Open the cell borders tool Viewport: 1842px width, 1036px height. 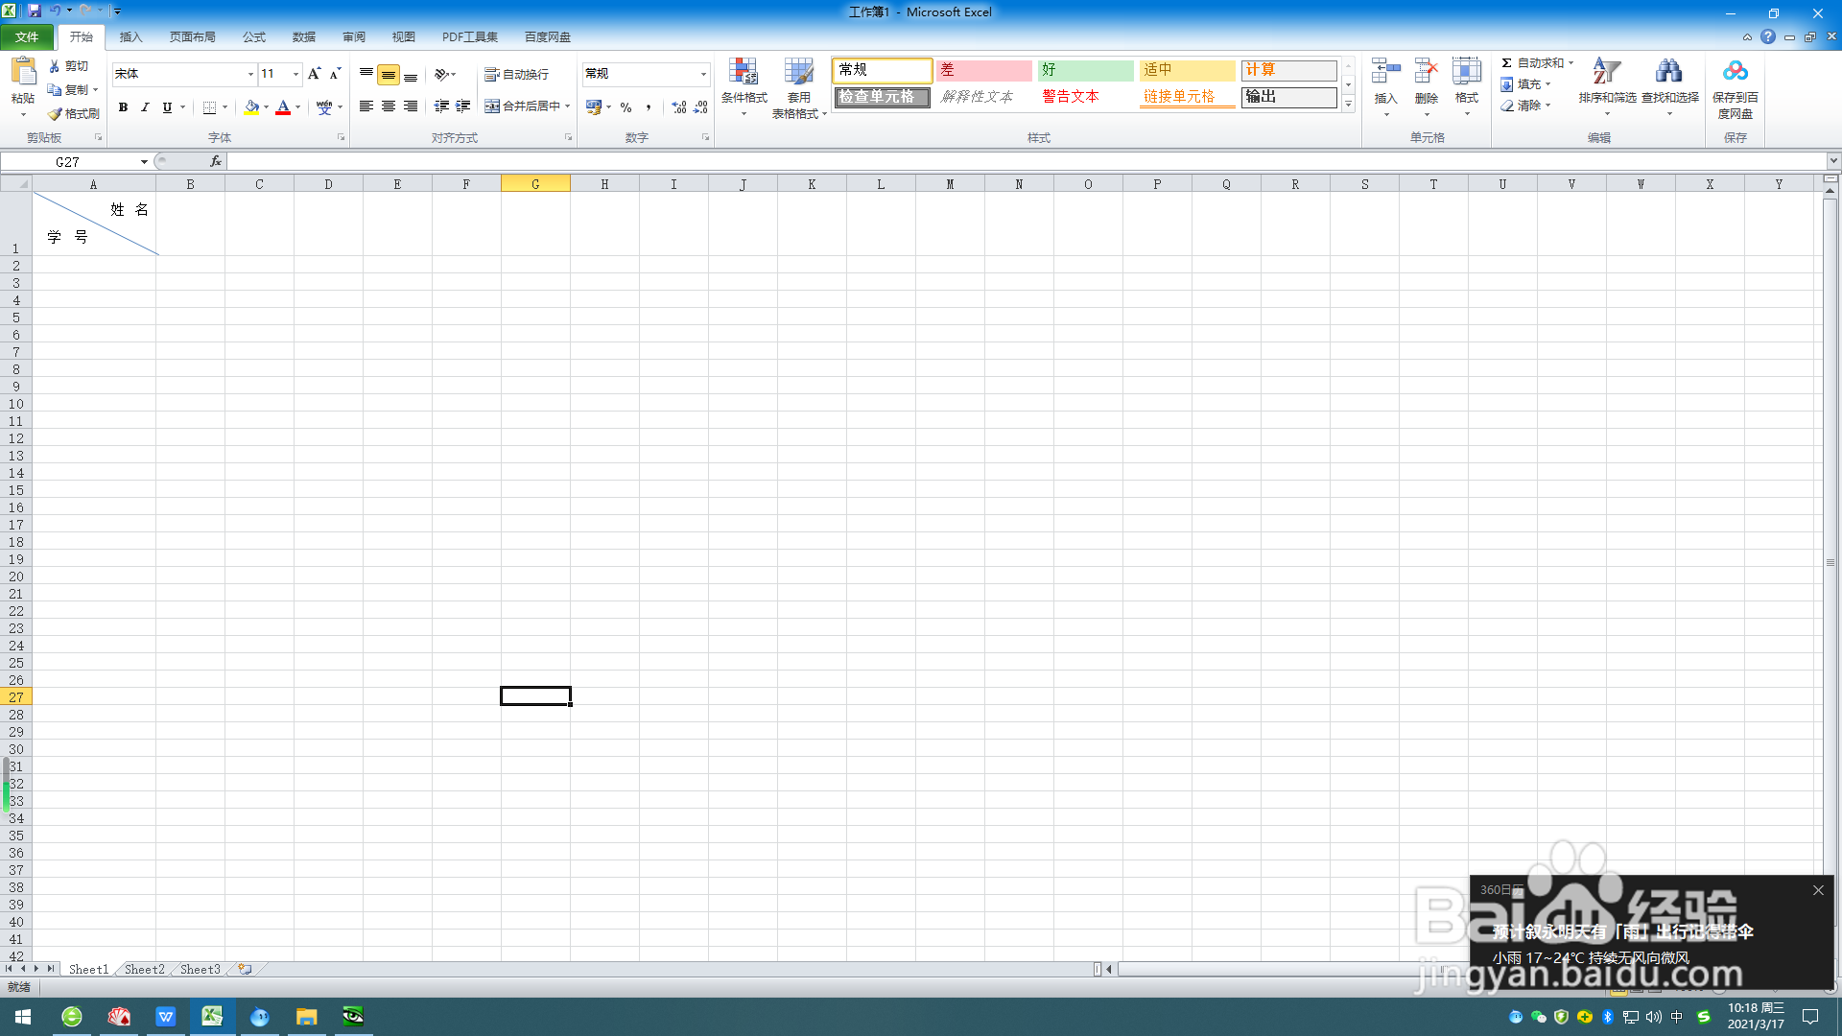coord(209,107)
